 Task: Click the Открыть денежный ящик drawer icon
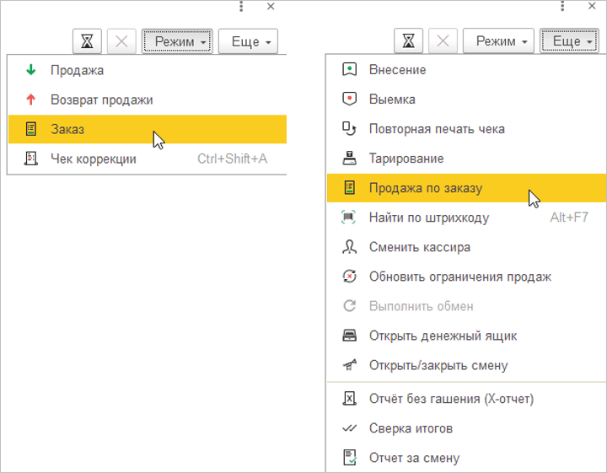pyautogui.click(x=349, y=336)
